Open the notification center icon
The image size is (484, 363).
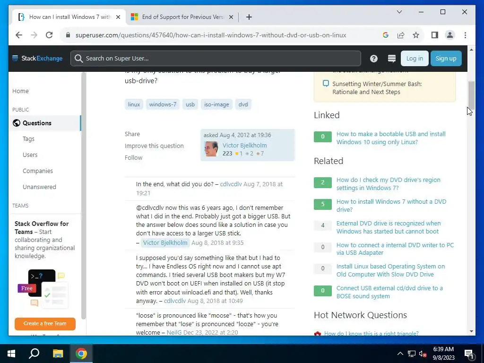point(469,354)
